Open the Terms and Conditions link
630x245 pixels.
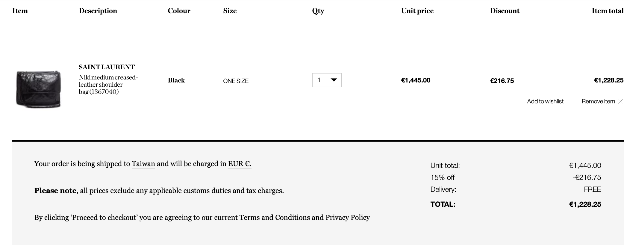click(x=274, y=218)
